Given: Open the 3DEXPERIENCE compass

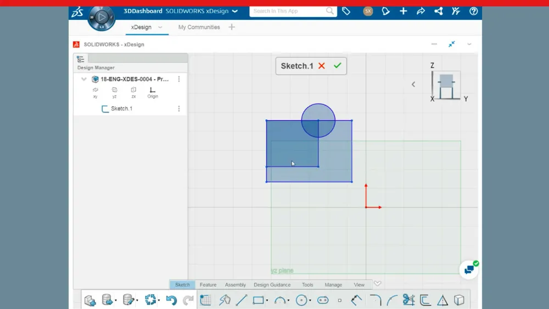Looking at the screenshot, I should pos(102,18).
